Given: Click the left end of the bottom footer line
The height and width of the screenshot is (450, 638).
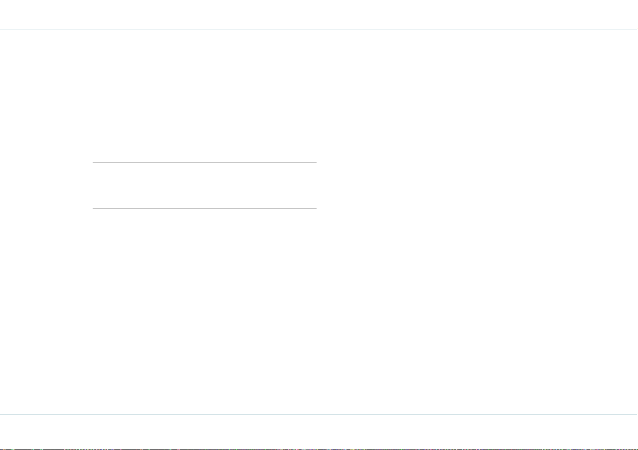Looking at the screenshot, I should (x=2, y=414).
